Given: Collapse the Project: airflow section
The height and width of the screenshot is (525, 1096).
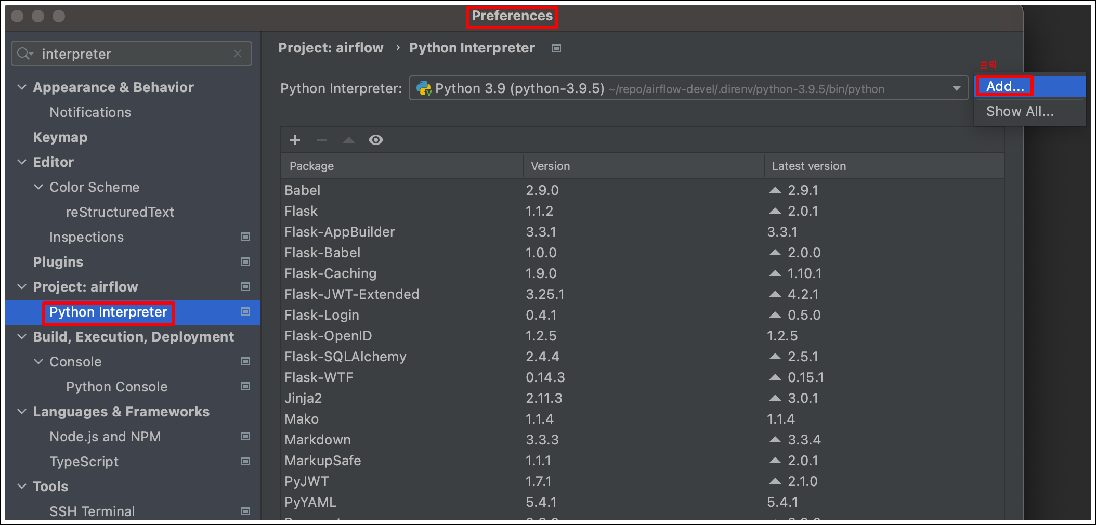Looking at the screenshot, I should [22, 286].
